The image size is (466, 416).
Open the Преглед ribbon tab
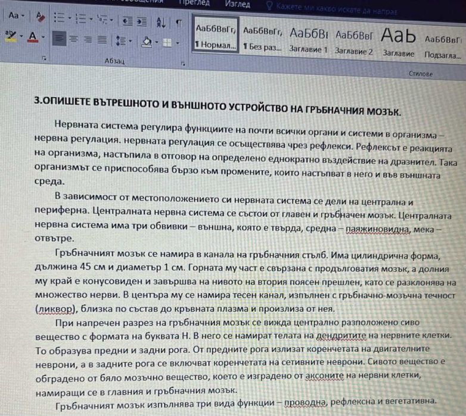point(194,2)
